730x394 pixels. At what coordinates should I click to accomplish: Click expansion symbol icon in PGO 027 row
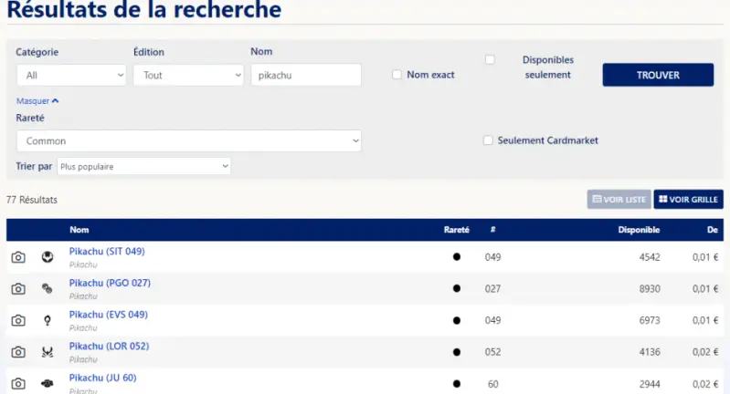tap(47, 288)
